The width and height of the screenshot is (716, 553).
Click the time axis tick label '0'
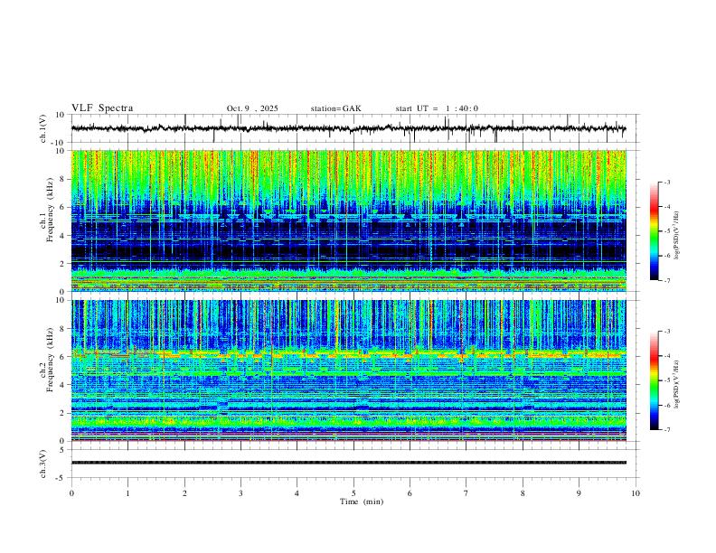(x=71, y=493)
